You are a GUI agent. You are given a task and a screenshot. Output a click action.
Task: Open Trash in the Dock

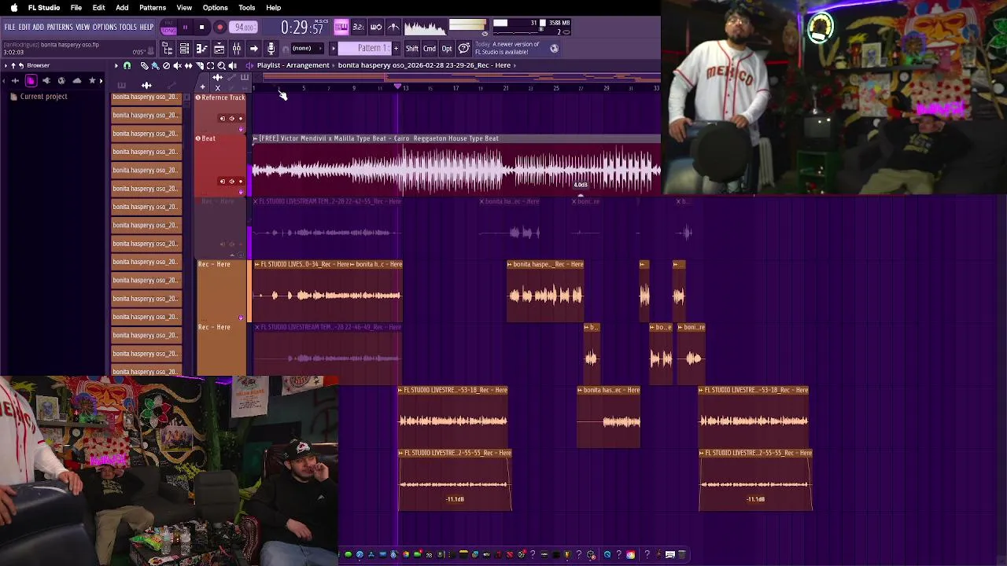coord(681,554)
